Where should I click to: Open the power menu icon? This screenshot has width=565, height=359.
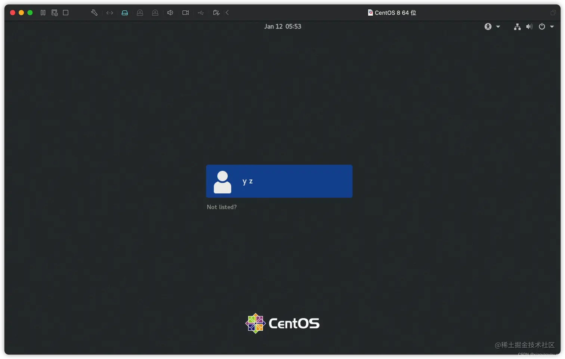point(542,27)
